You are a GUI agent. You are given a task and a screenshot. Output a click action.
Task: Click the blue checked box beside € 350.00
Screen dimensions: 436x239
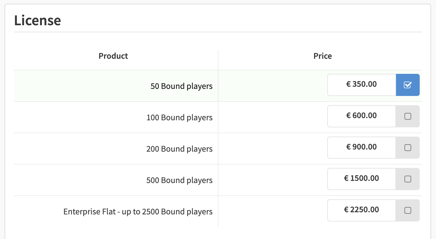tap(408, 85)
